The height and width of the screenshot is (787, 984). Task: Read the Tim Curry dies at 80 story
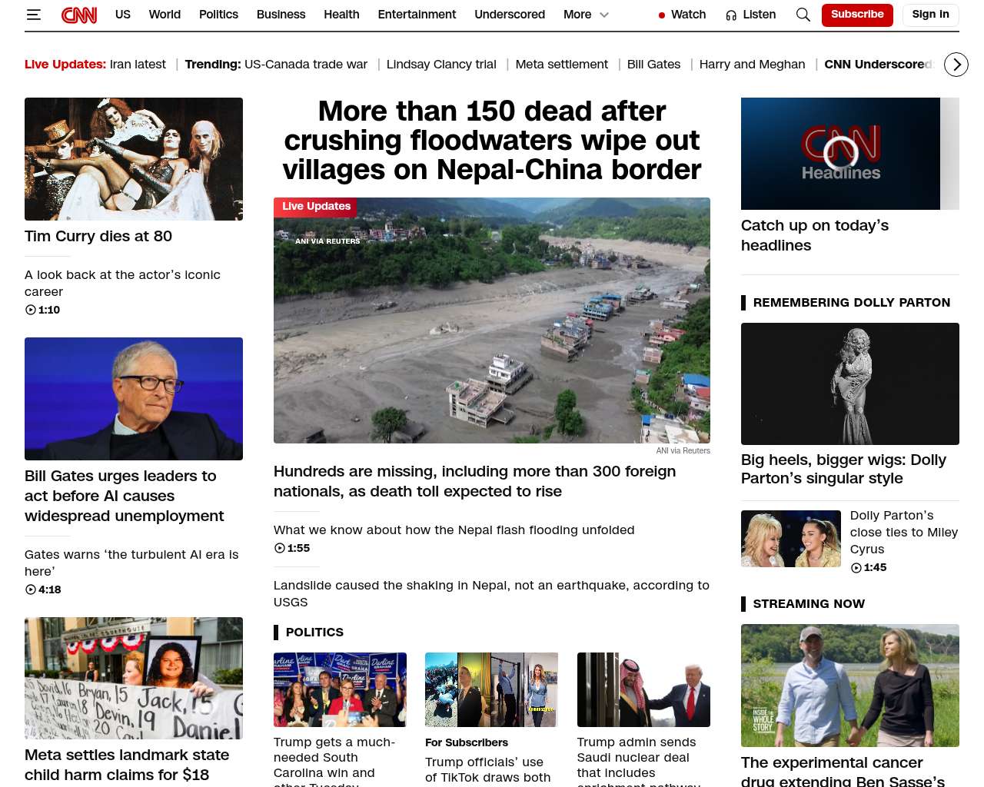pos(98,236)
